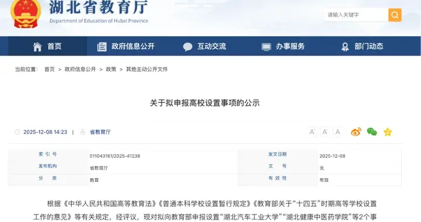Click the document icon beside 政府信息公开
This screenshot has height=222, width=421.
tap(102, 47)
